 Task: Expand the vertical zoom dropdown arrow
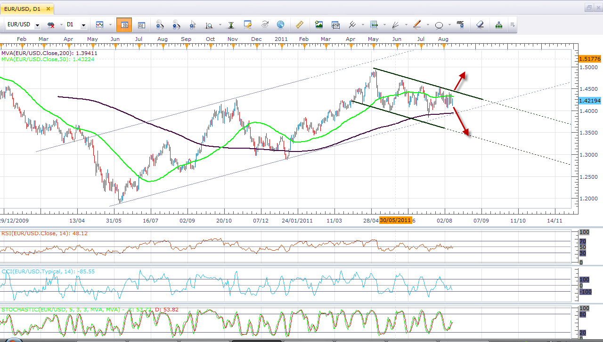pos(219,24)
